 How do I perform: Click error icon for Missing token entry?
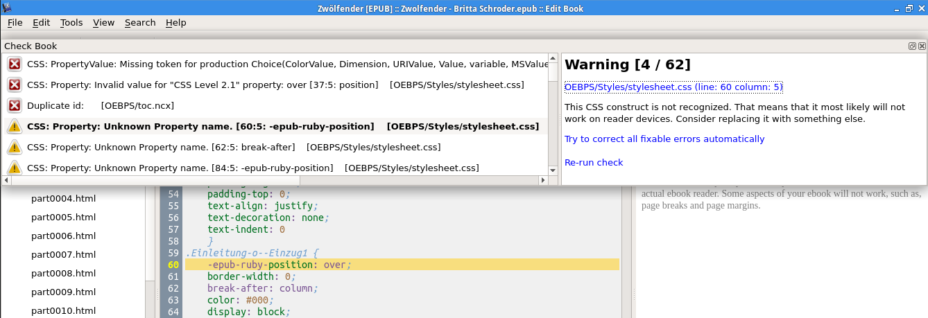15,64
